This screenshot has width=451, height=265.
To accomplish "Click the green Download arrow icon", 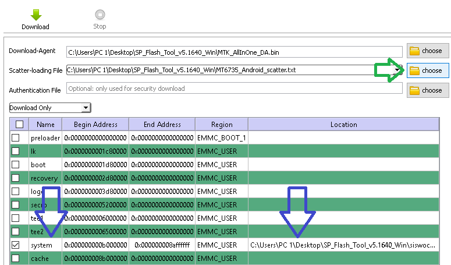I will click(x=36, y=15).
